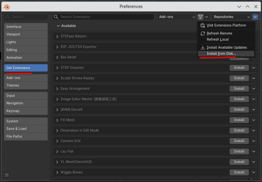Click the hamburger menu icon at bottom-left
This screenshot has width=262, height=182.
[7, 175]
